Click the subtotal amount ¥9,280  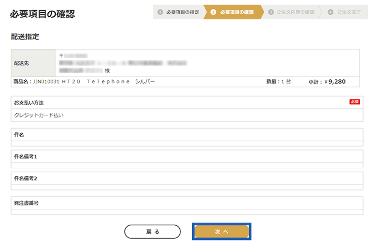335,82
